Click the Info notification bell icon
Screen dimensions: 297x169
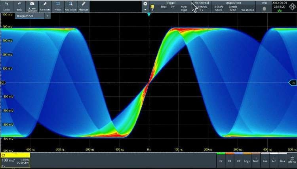(x=264, y=8)
